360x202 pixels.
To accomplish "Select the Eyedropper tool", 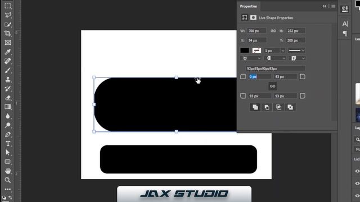I will [7, 52].
